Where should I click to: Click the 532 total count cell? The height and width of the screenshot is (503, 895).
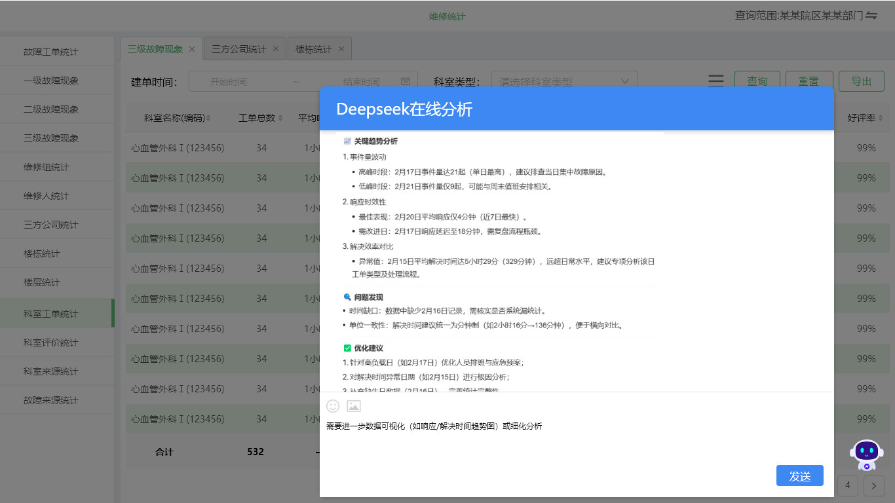point(256,451)
